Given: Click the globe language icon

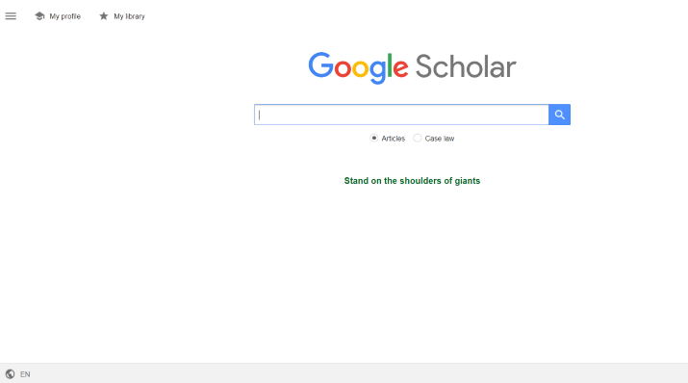Looking at the screenshot, I should tap(10, 374).
